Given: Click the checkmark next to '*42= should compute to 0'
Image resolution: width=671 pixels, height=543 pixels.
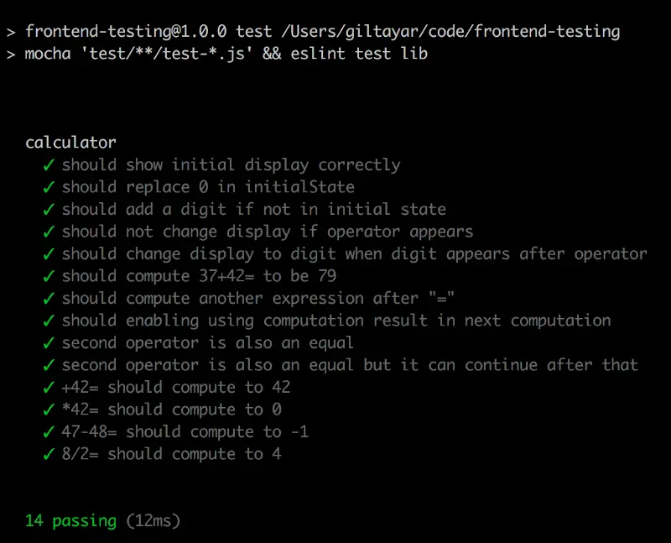Looking at the screenshot, I should click(x=48, y=410).
